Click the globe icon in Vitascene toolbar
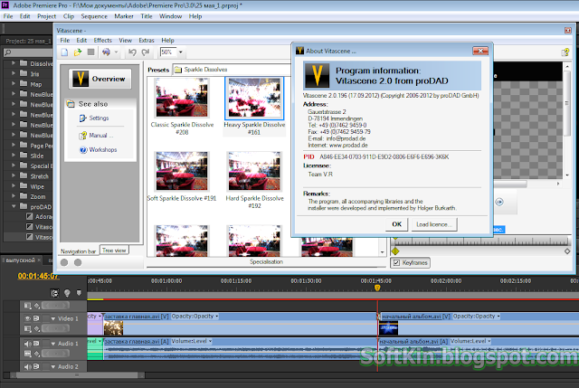The image size is (579, 388). [106, 52]
